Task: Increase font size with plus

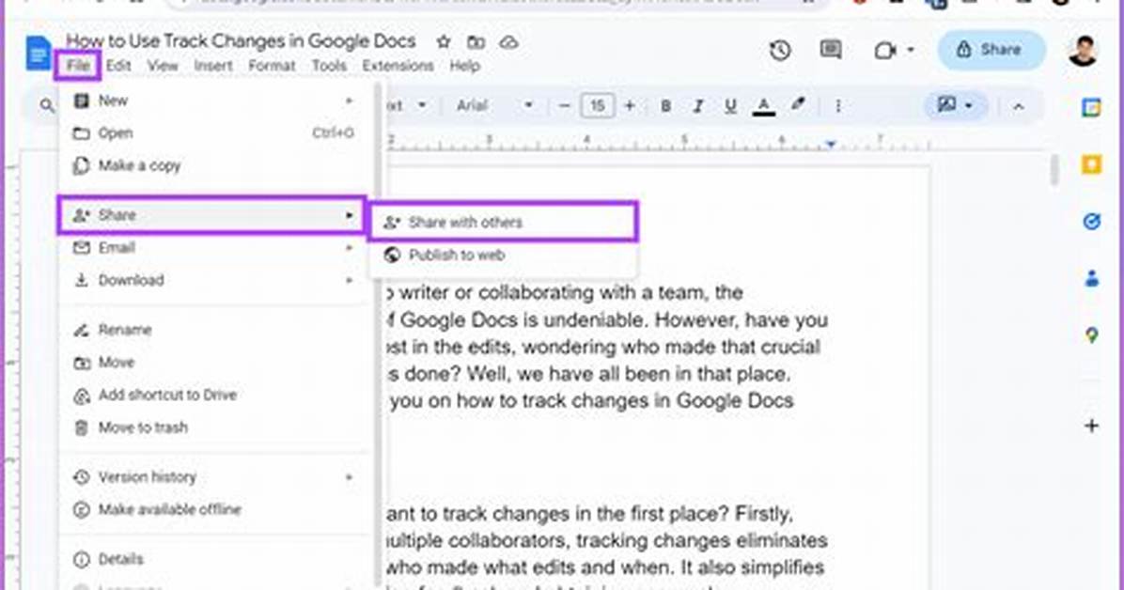Action: tap(630, 106)
